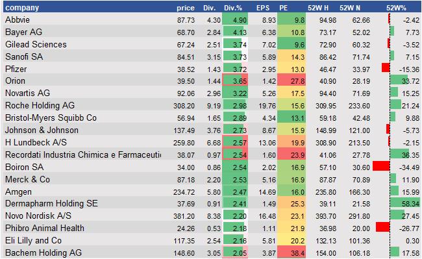This screenshot has width=422, height=259.
Task: Click Johnson & Johnson EPS value 8.67
Action: (x=269, y=130)
